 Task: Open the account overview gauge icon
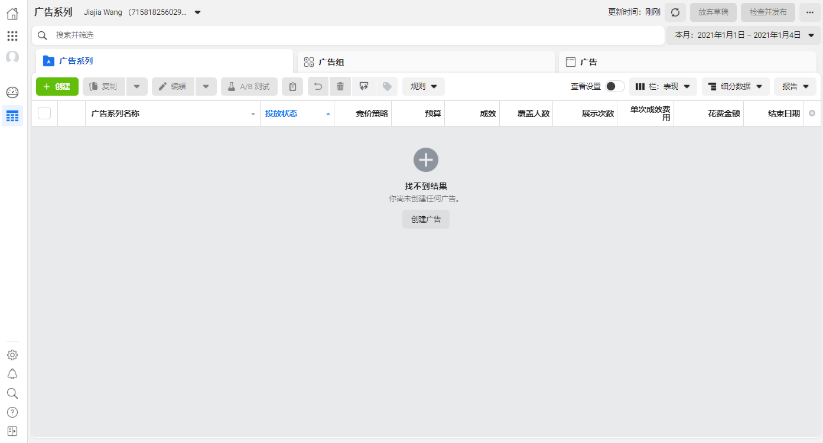pyautogui.click(x=12, y=92)
